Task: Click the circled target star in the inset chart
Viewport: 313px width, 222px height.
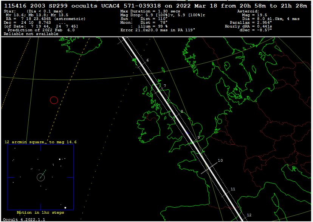Action: (41, 177)
